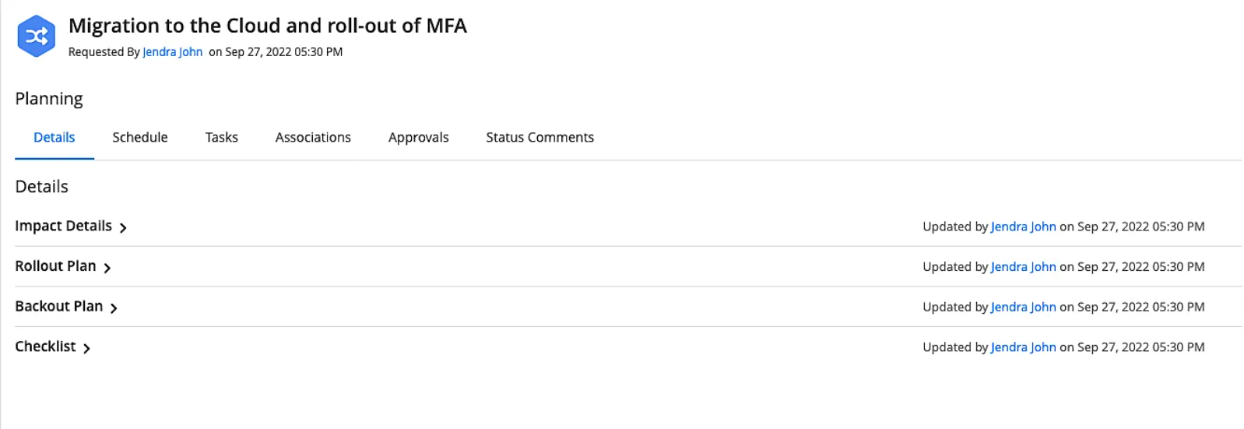Click the blue change request hexagon icon

click(x=36, y=36)
